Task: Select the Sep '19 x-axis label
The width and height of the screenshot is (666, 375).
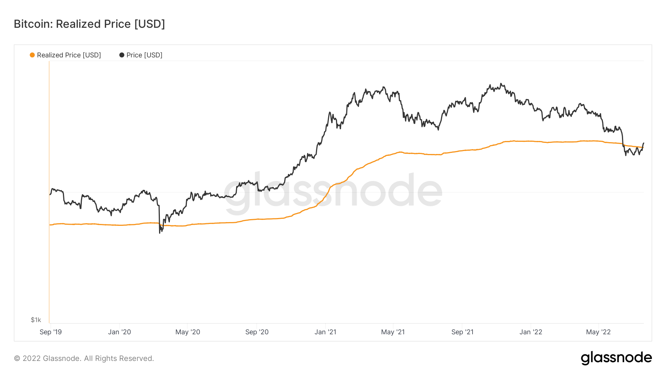Action: (51, 332)
